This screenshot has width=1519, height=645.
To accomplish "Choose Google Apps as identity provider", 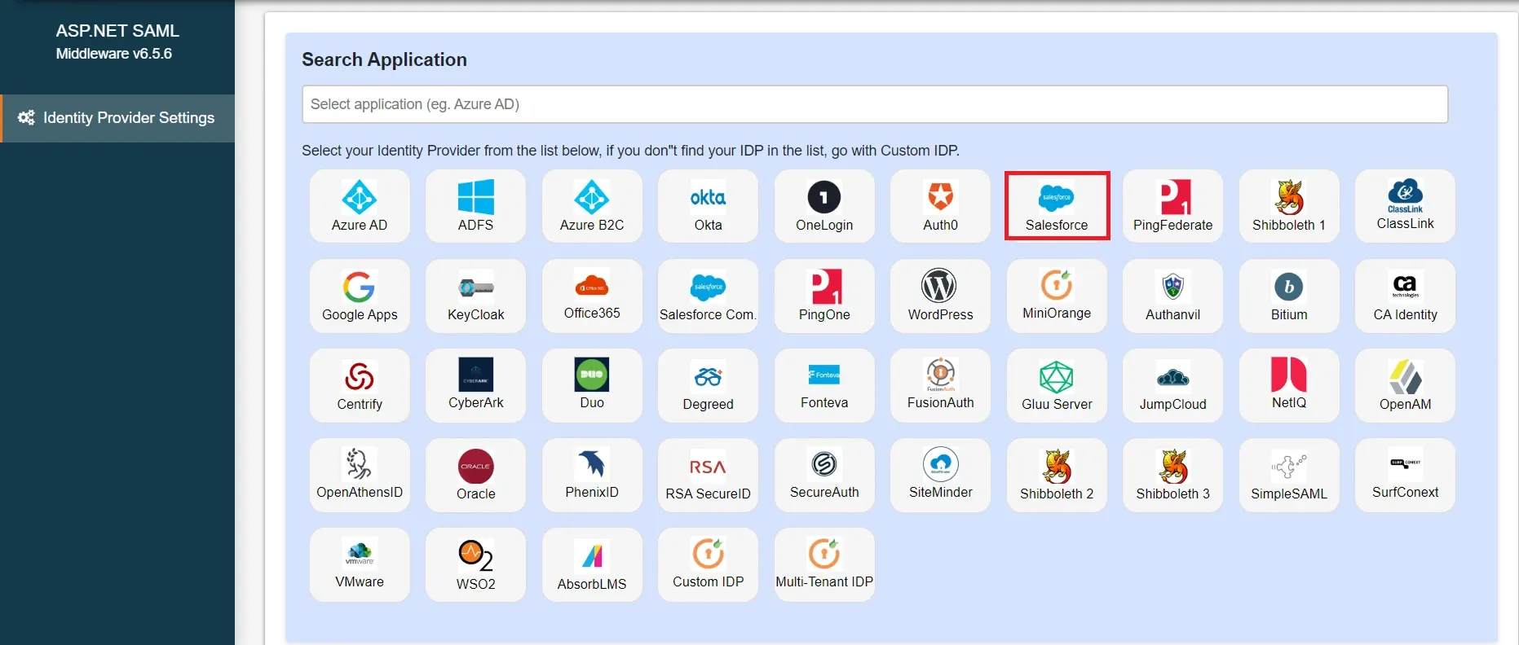I will click(x=360, y=296).
